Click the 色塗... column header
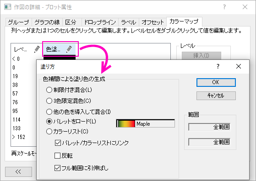Image resolution: width=256 pixels, height=181 pixels. 59,49
